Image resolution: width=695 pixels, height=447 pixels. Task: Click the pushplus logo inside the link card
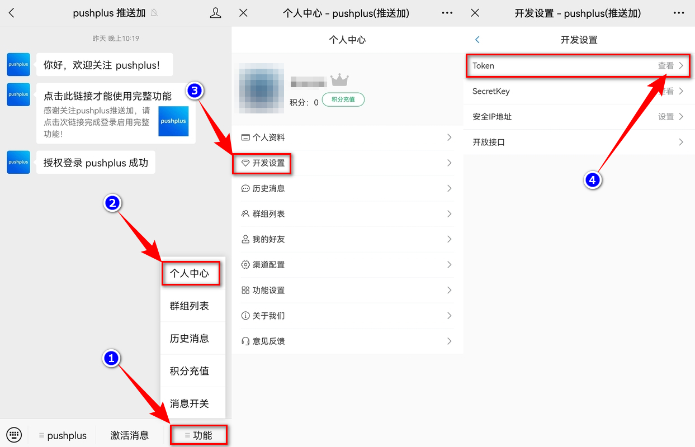[173, 121]
